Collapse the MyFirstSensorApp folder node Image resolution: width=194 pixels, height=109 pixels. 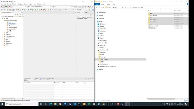click(5, 20)
